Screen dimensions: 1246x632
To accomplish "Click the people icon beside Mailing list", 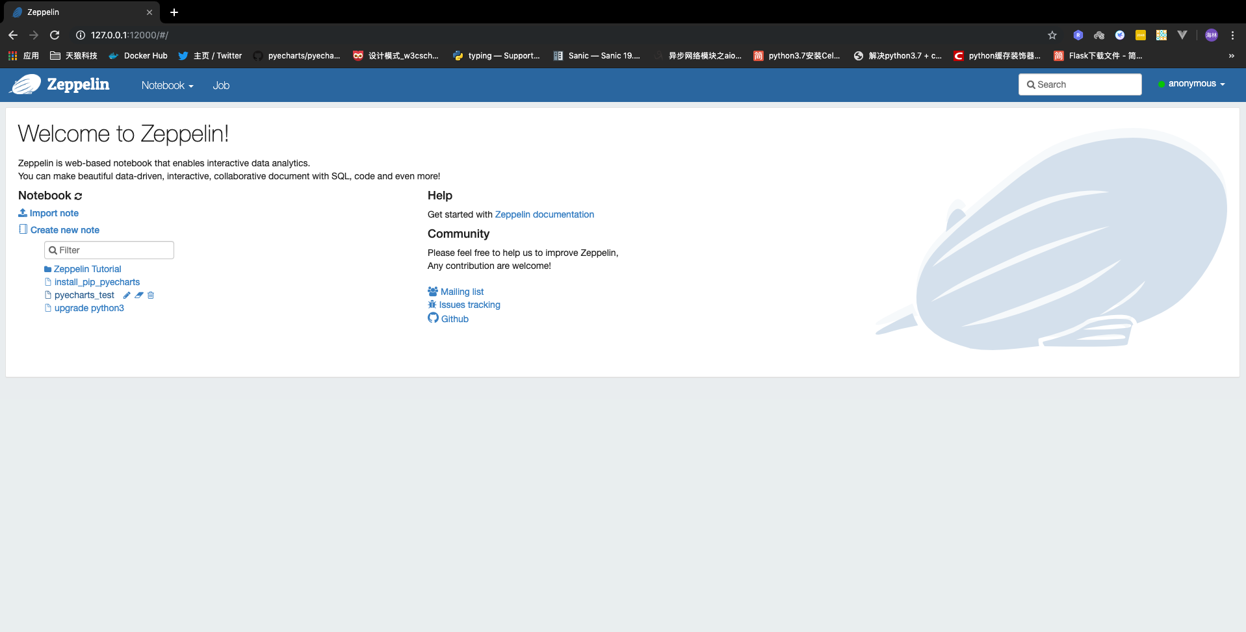I will pos(433,291).
